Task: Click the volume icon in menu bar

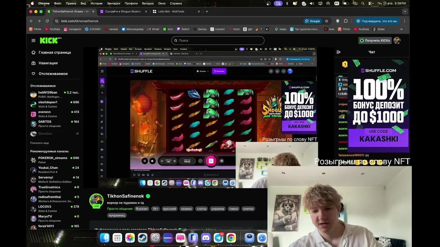Action: 312,3
